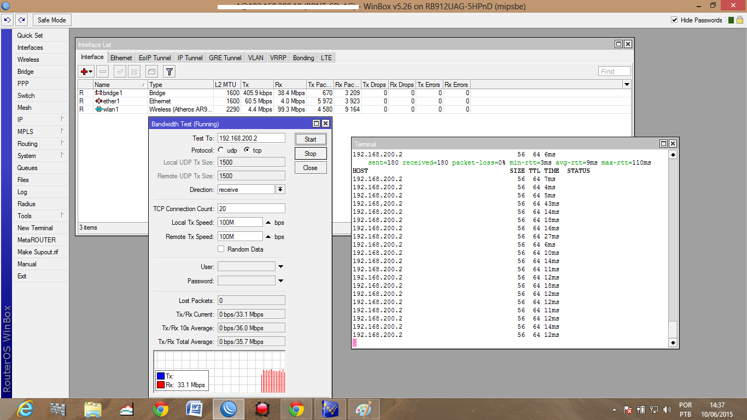Restore the Terminal window icon

point(663,144)
